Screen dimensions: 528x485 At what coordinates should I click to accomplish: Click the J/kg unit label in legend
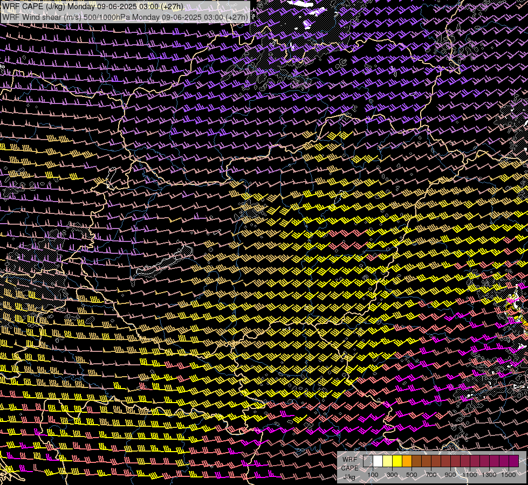coord(349,477)
